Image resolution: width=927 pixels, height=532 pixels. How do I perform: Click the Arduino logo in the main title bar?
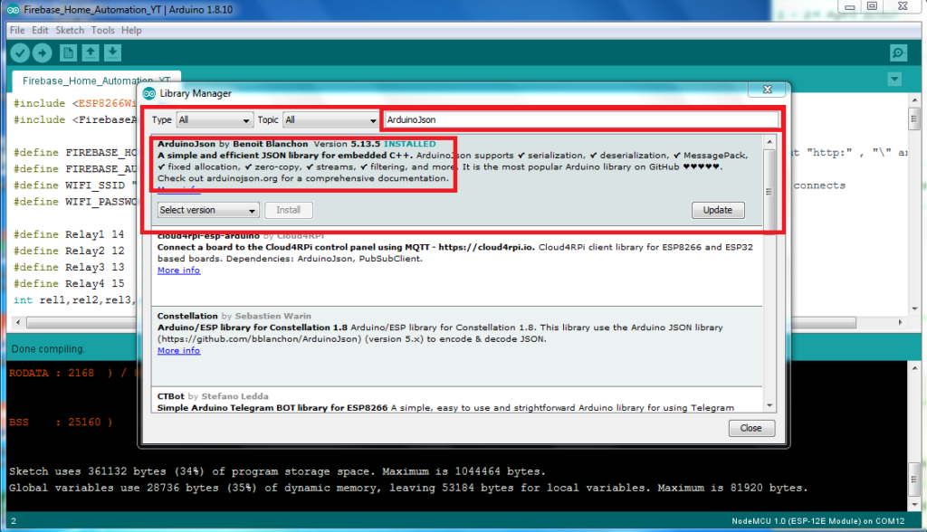(x=13, y=9)
